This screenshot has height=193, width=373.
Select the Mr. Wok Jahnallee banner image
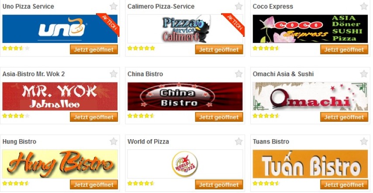pyautogui.click(x=60, y=96)
